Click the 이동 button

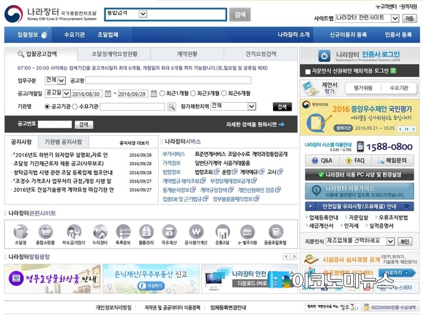(x=409, y=18)
